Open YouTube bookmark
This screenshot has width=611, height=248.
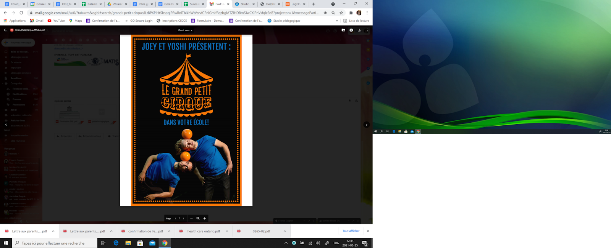(56, 21)
